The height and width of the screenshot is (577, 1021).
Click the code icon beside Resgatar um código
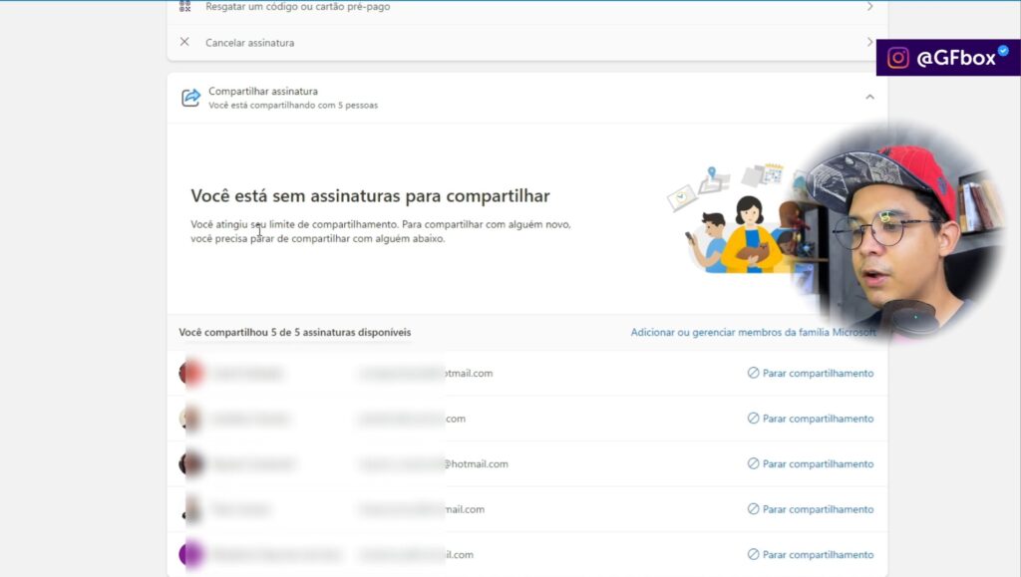point(184,6)
